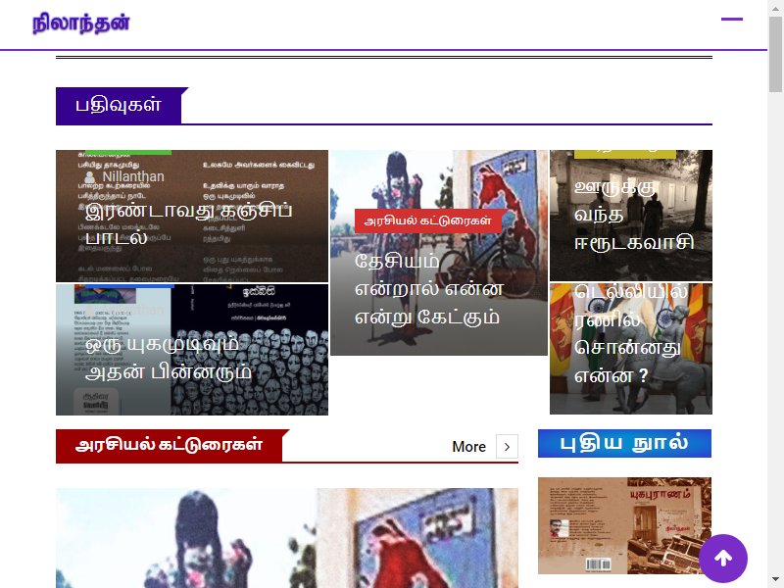Click the scrollbar down arrow

click(775, 581)
